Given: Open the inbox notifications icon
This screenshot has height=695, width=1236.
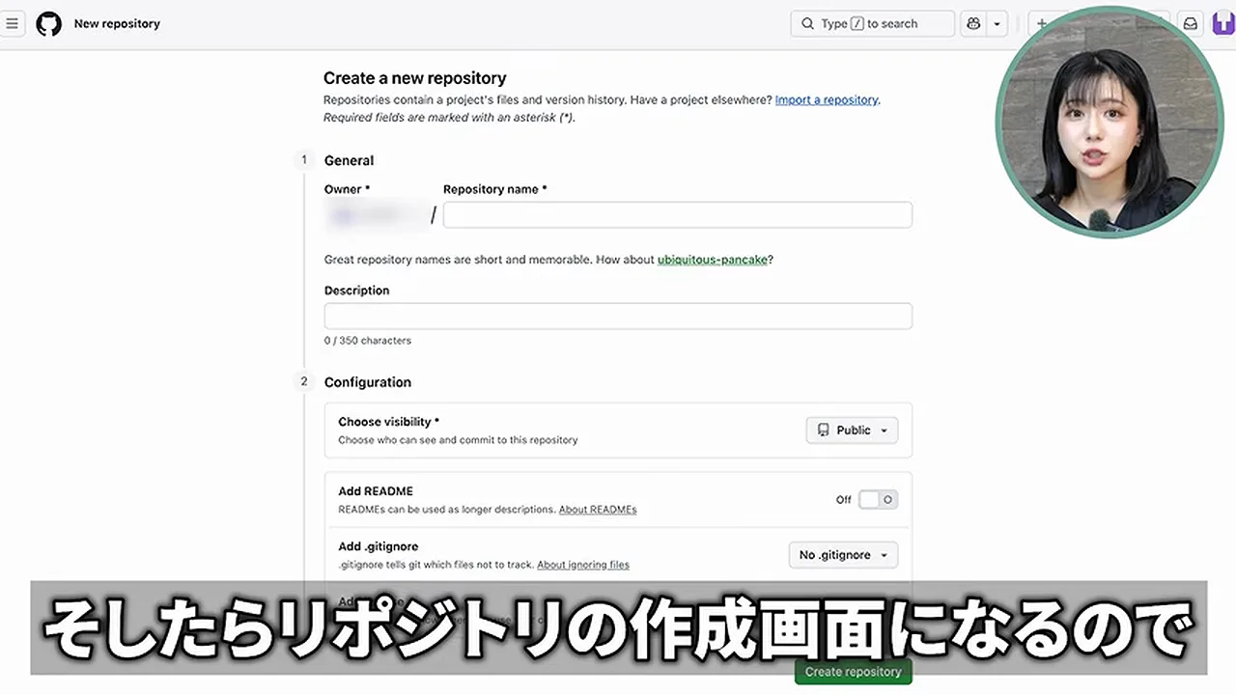Looking at the screenshot, I should pyautogui.click(x=1191, y=23).
